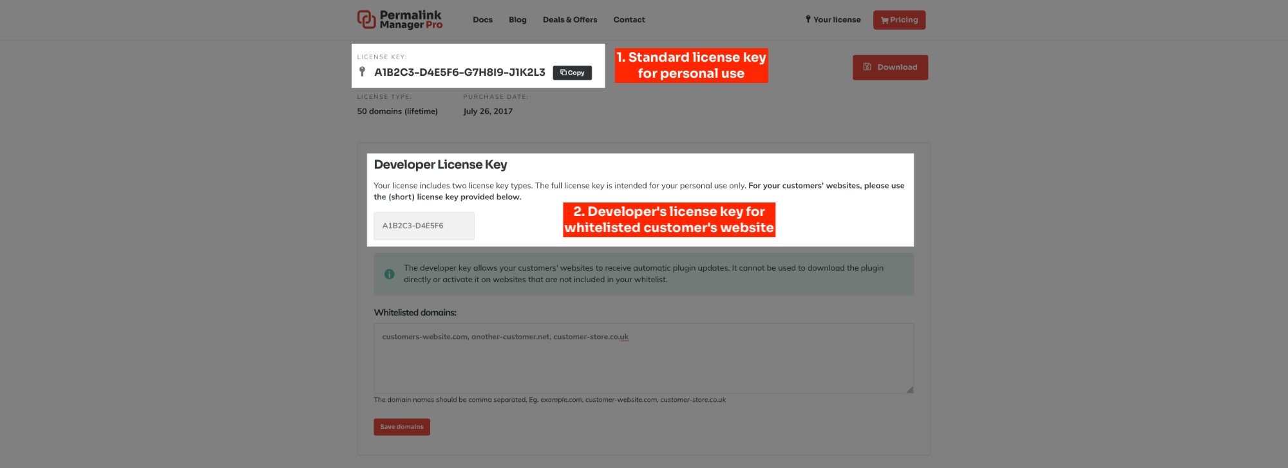Click the "LICENSE KEY:" label
The image size is (1288, 468).
click(382, 57)
